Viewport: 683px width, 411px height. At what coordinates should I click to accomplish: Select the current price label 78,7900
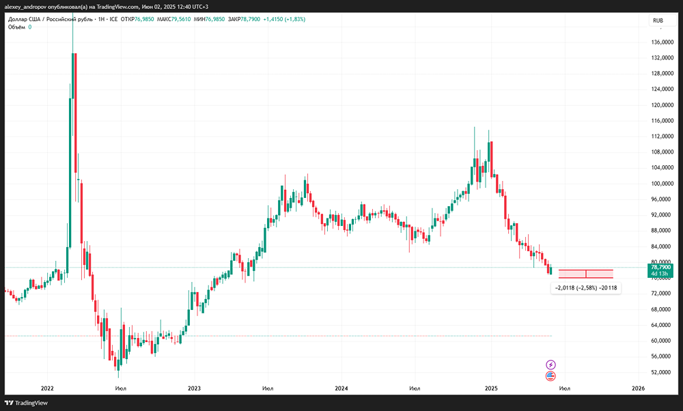click(660, 268)
